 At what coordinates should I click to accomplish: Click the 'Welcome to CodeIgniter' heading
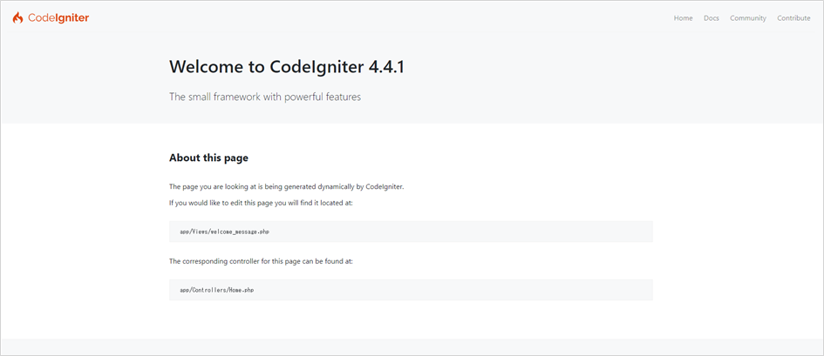[267, 67]
